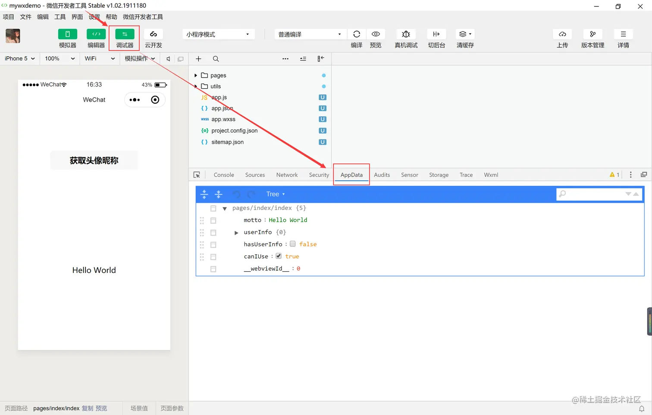Open the iPhone 5 device dropdown

click(x=20, y=59)
